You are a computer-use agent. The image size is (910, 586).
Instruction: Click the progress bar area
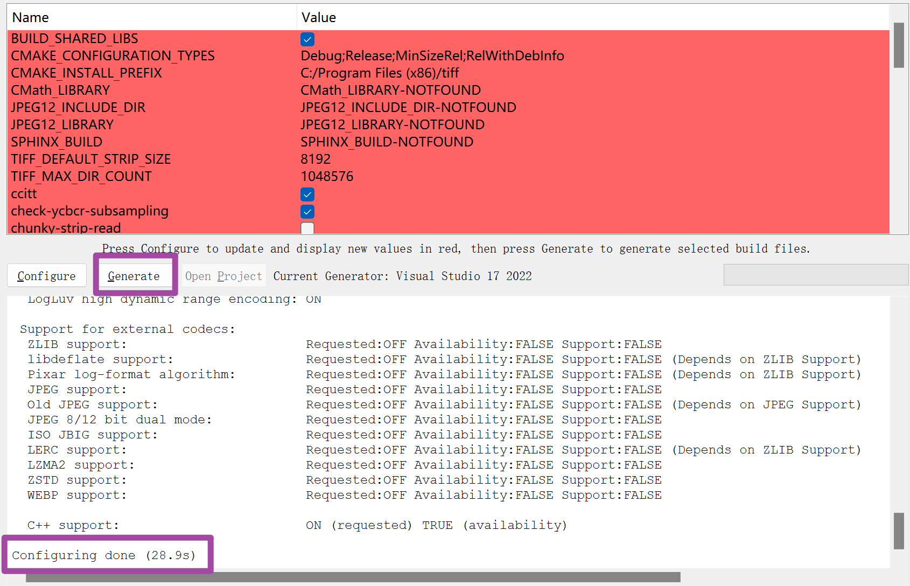(815, 275)
